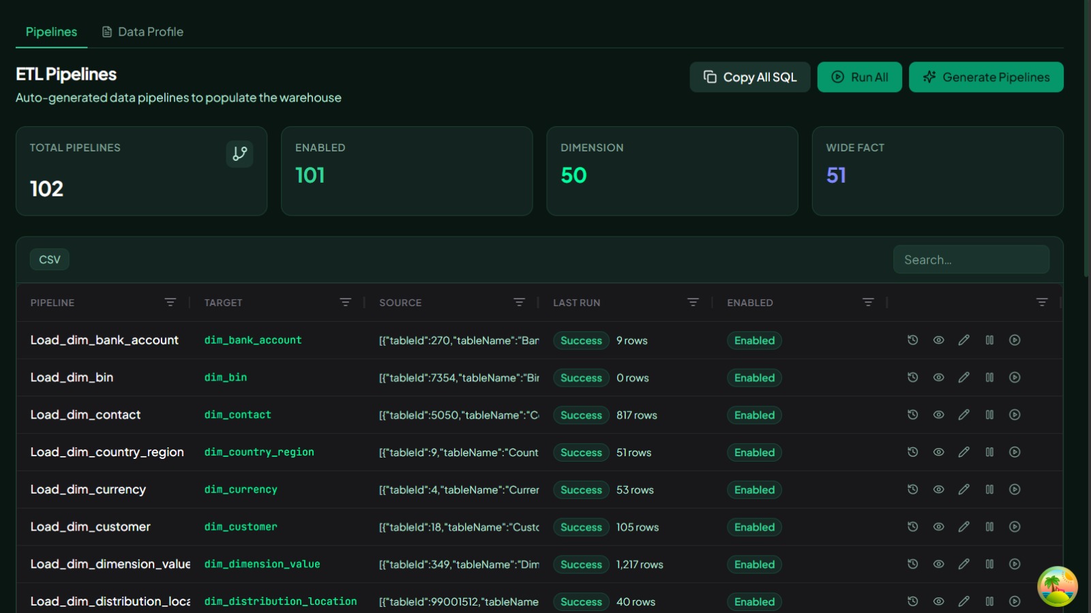Click the Dimension count 50

(573, 175)
